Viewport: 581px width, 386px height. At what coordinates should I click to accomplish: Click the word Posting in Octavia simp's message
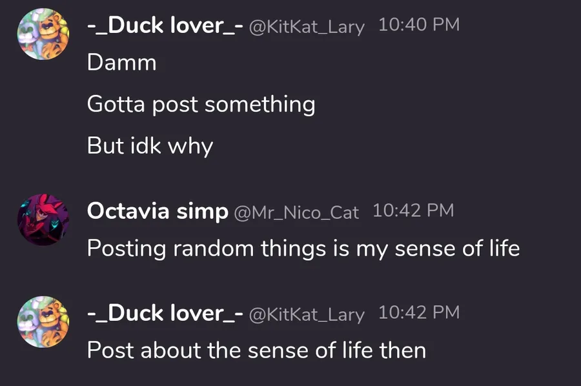127,249
